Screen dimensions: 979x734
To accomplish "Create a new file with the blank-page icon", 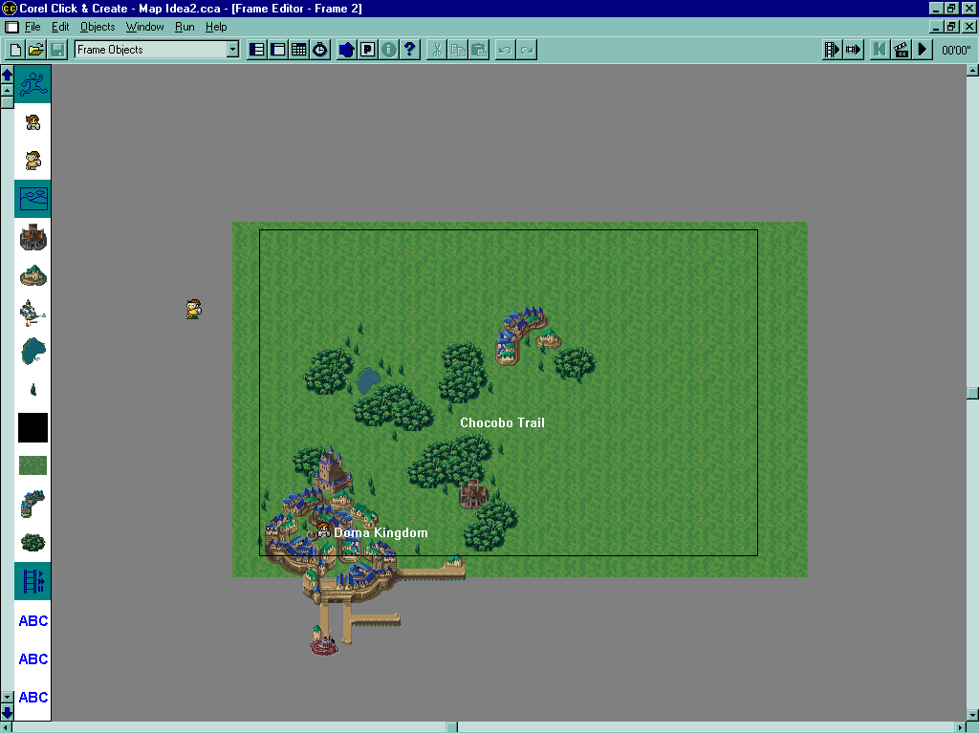I will (15, 50).
